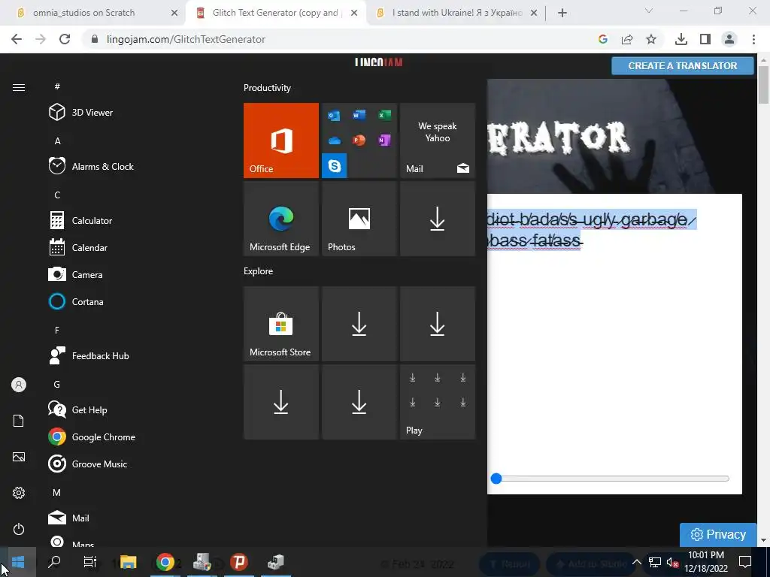This screenshot has height=577, width=770.
Task: Click the Google icon in address bar
Action: [603, 39]
